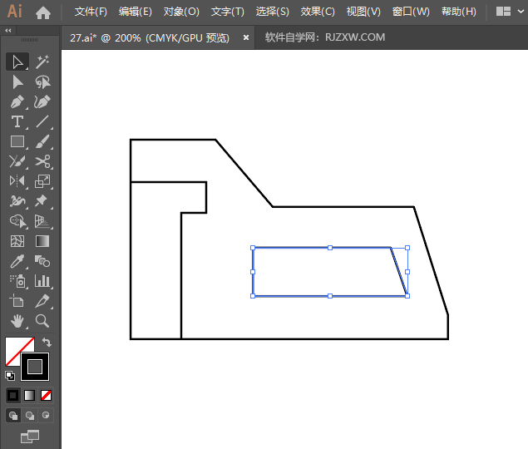Open the workspace layout switcher dropdown

click(x=510, y=12)
